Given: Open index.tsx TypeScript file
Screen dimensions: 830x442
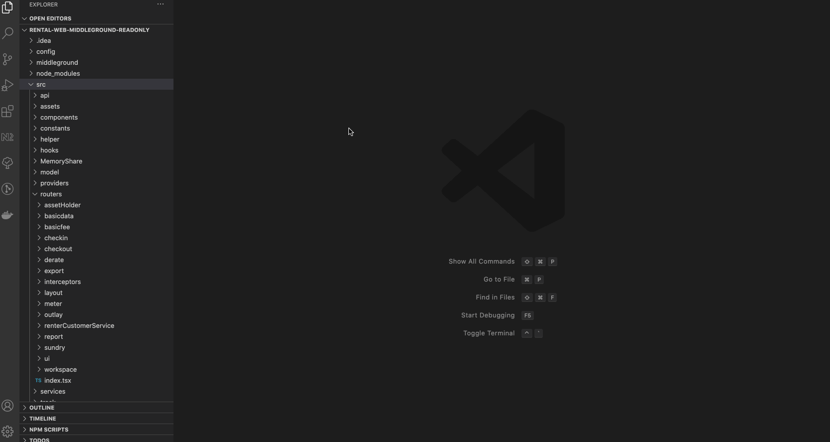Looking at the screenshot, I should coord(96,381).
